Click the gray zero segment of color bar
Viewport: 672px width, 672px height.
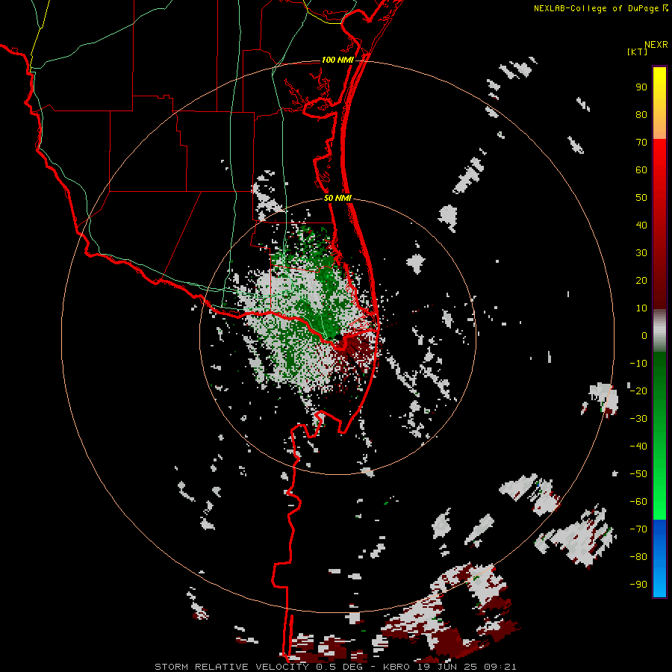point(659,331)
